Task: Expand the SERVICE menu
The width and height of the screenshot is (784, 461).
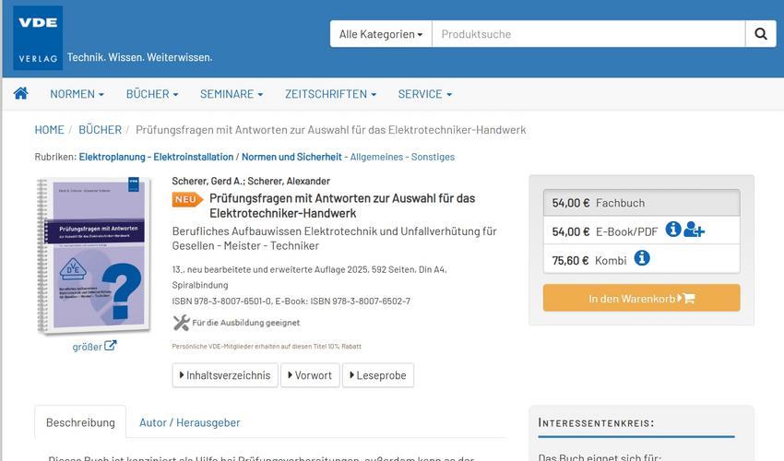Action: pos(425,94)
